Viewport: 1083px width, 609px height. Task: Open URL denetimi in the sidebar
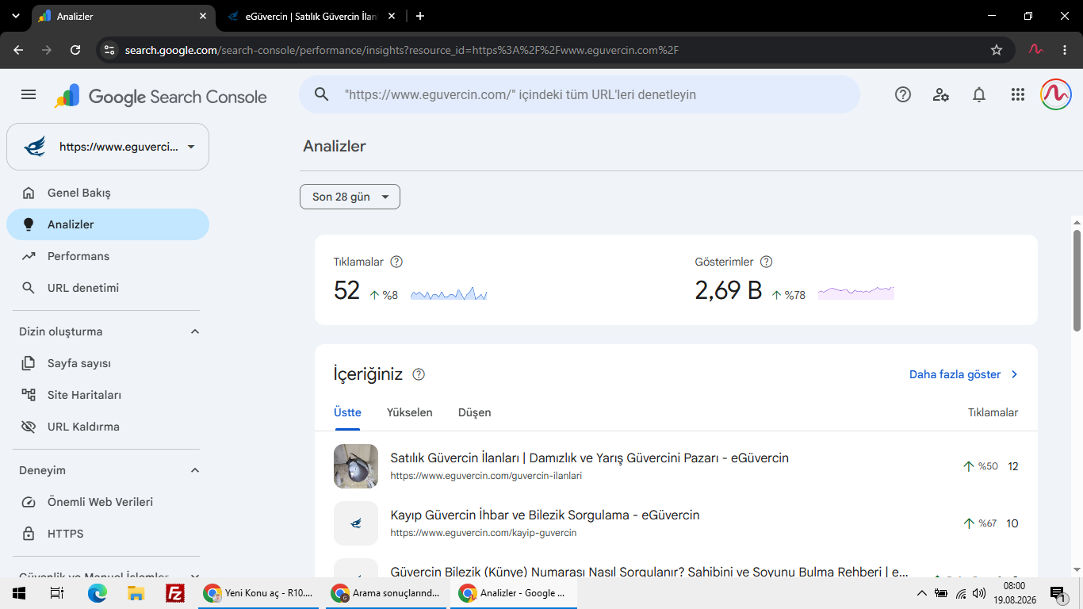(x=108, y=288)
